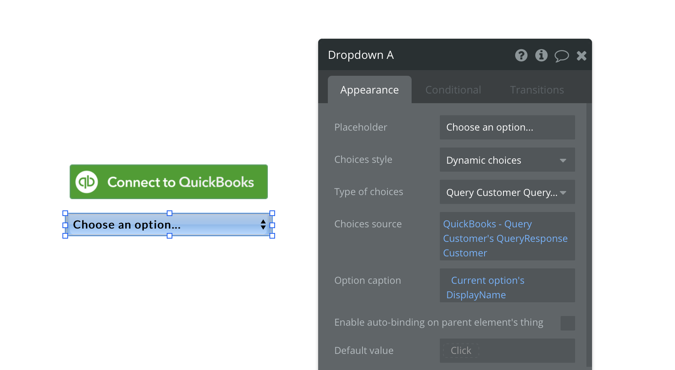Edit the Choices source QuickBooks expression
The width and height of the screenshot is (675, 370).
coord(507,236)
